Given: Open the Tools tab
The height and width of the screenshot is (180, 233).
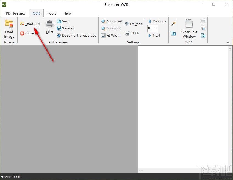Looking at the screenshot, I should coord(52,13).
